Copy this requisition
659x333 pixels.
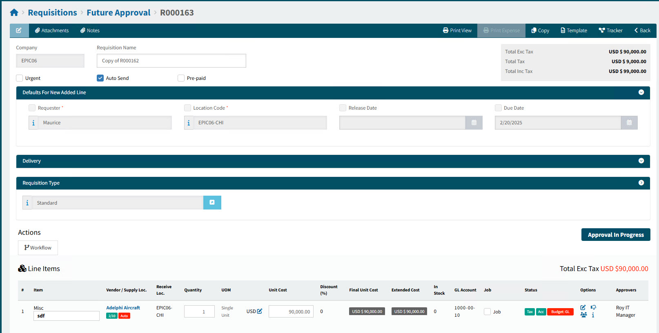tap(540, 31)
